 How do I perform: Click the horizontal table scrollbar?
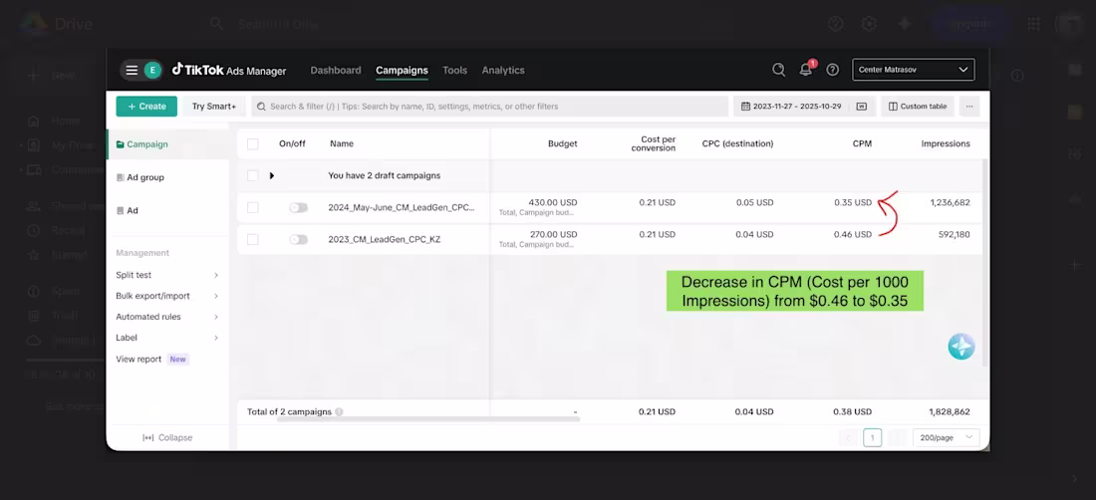click(427, 419)
